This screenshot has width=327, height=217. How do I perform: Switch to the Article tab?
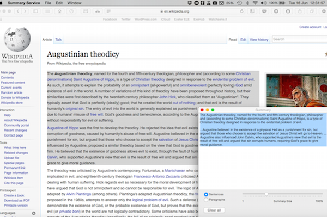coord(47,40)
